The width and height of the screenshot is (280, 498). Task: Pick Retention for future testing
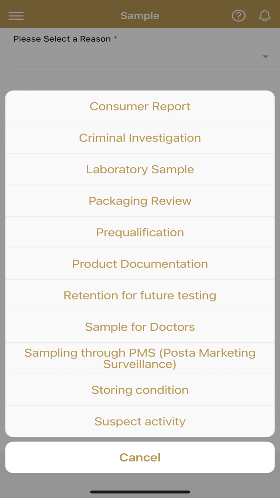(x=140, y=295)
